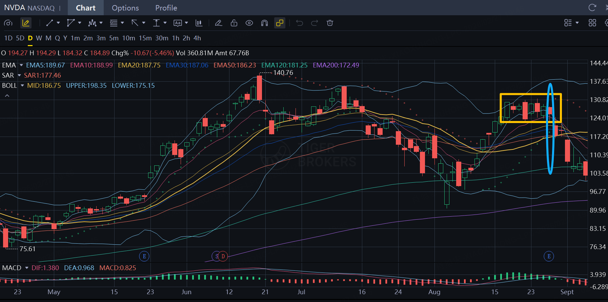Screen dimensions: 608x302
Task: Select the candlestick chart type icon
Action: click(199, 23)
